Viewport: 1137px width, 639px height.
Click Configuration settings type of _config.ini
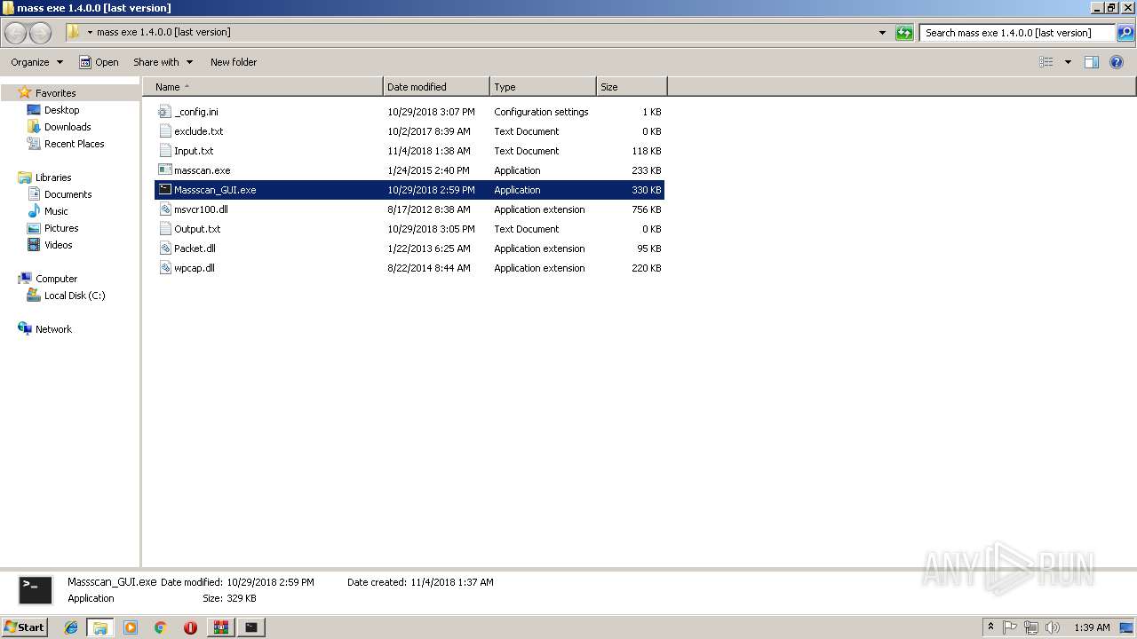tap(541, 112)
